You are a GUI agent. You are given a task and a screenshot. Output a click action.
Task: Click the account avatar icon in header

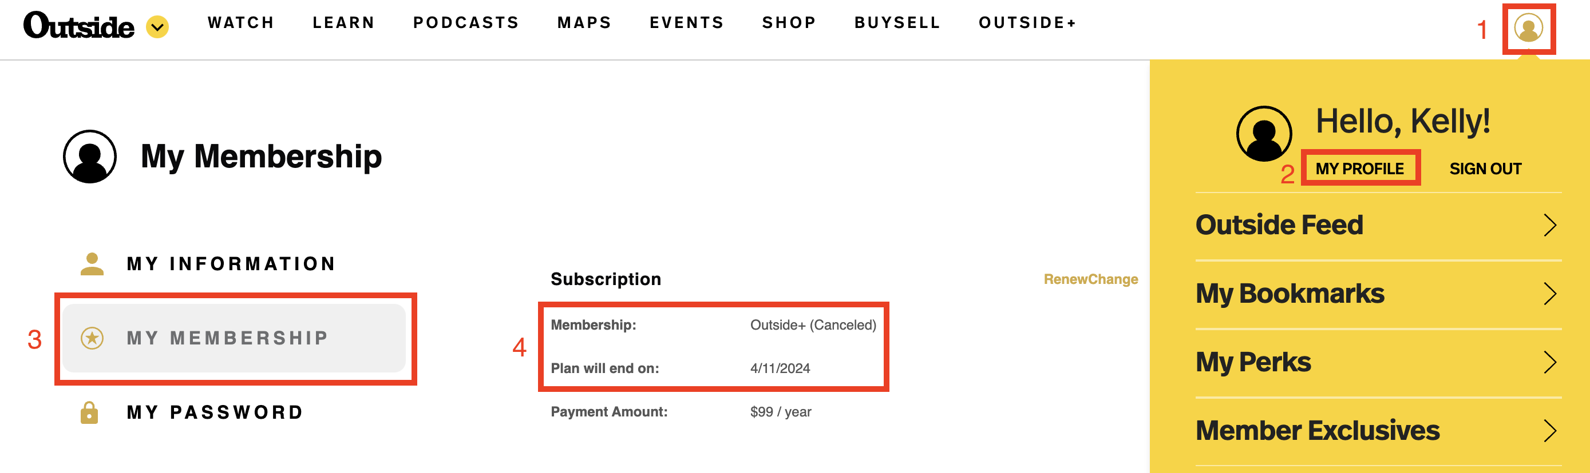click(x=1528, y=28)
